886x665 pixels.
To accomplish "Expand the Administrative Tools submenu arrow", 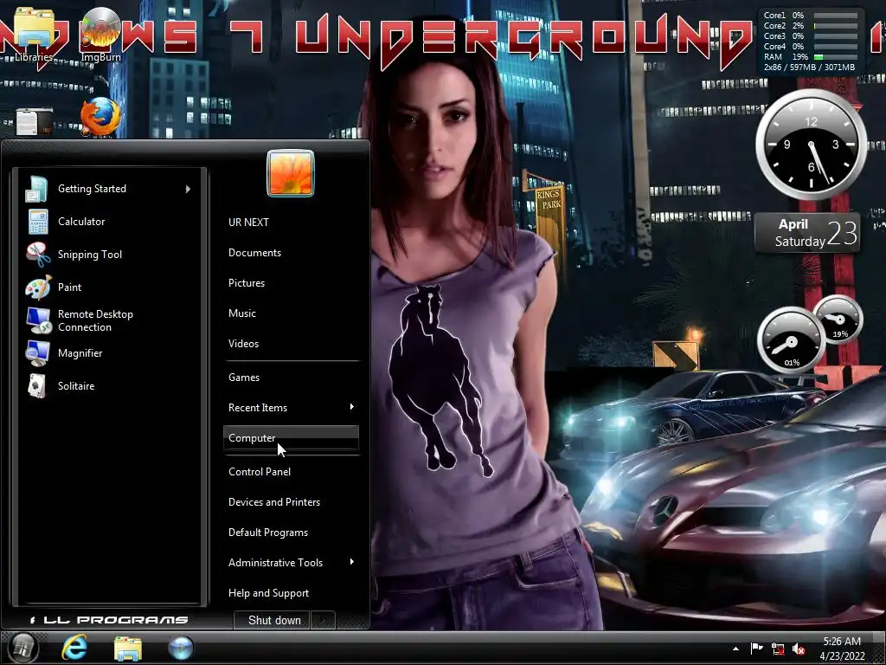I will [x=351, y=562].
